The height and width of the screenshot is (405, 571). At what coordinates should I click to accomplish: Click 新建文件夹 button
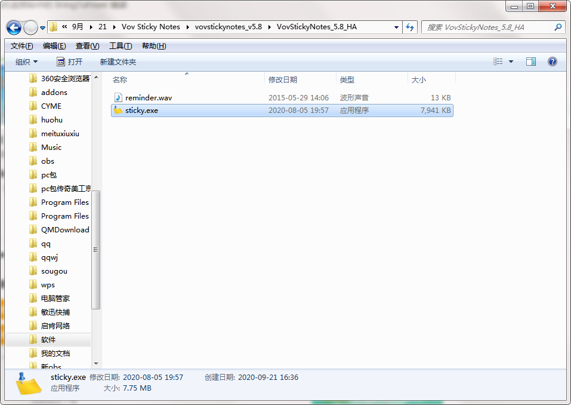(118, 62)
